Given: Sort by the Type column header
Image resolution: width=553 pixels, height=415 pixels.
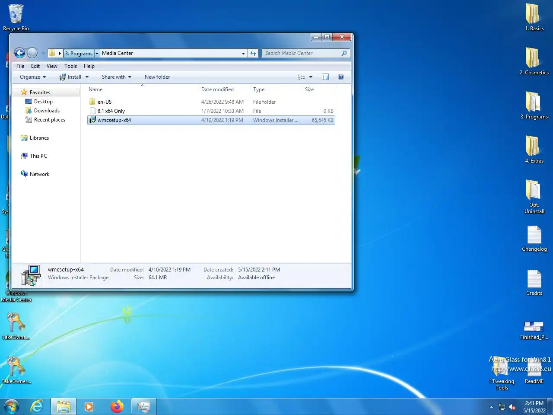Looking at the screenshot, I should (276, 89).
